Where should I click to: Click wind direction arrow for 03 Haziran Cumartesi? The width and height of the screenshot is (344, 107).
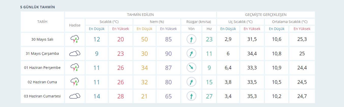pos(191,96)
